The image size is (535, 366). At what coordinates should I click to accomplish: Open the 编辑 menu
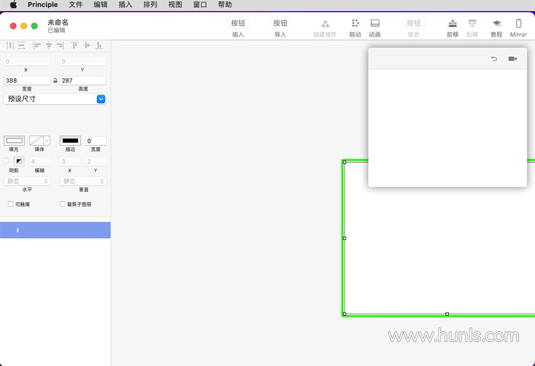tap(101, 5)
